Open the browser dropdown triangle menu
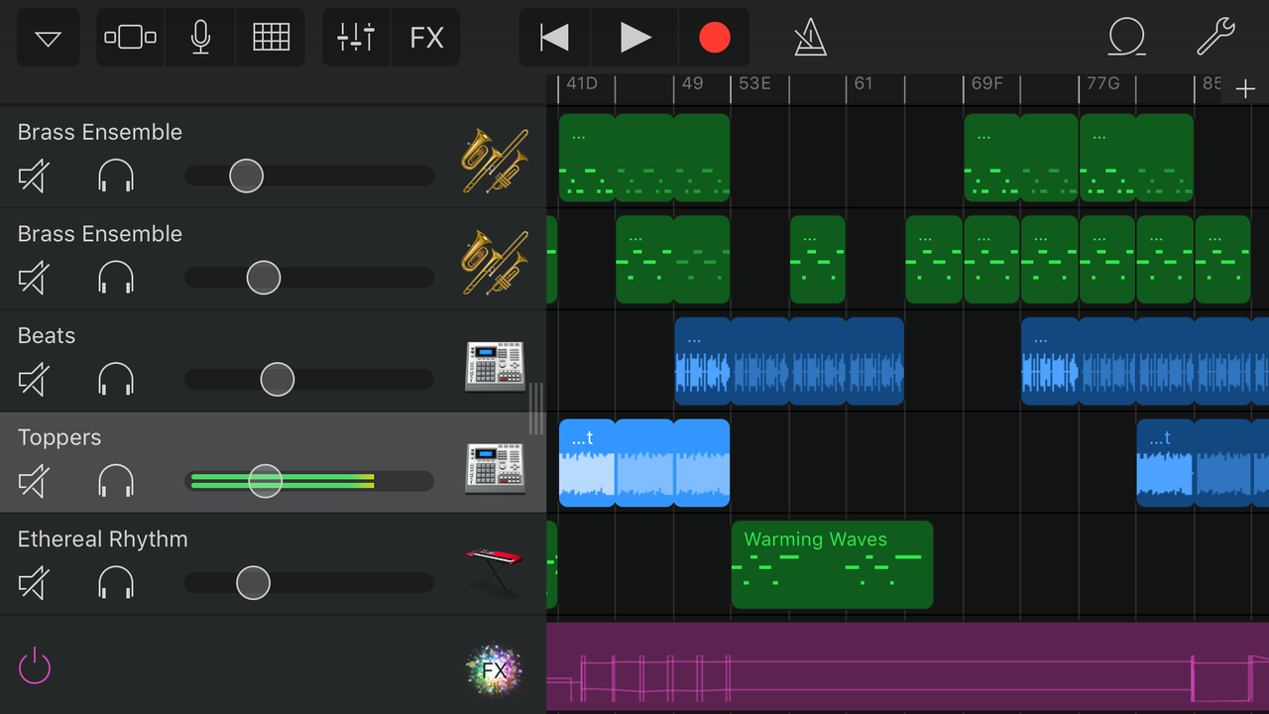The height and width of the screenshot is (714, 1269). (49, 39)
